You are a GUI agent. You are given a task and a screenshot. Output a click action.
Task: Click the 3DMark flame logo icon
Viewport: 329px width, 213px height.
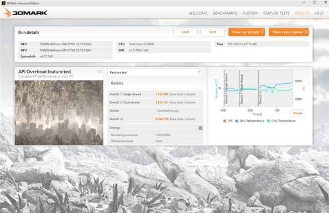tap(8, 13)
